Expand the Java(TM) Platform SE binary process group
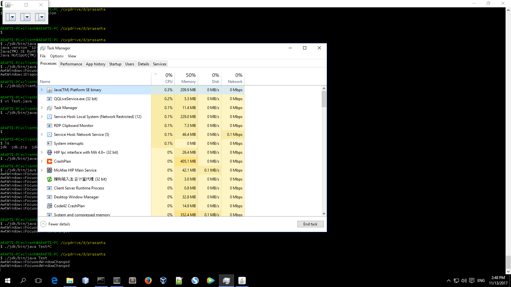This screenshot has width=511, height=287. click(x=42, y=90)
